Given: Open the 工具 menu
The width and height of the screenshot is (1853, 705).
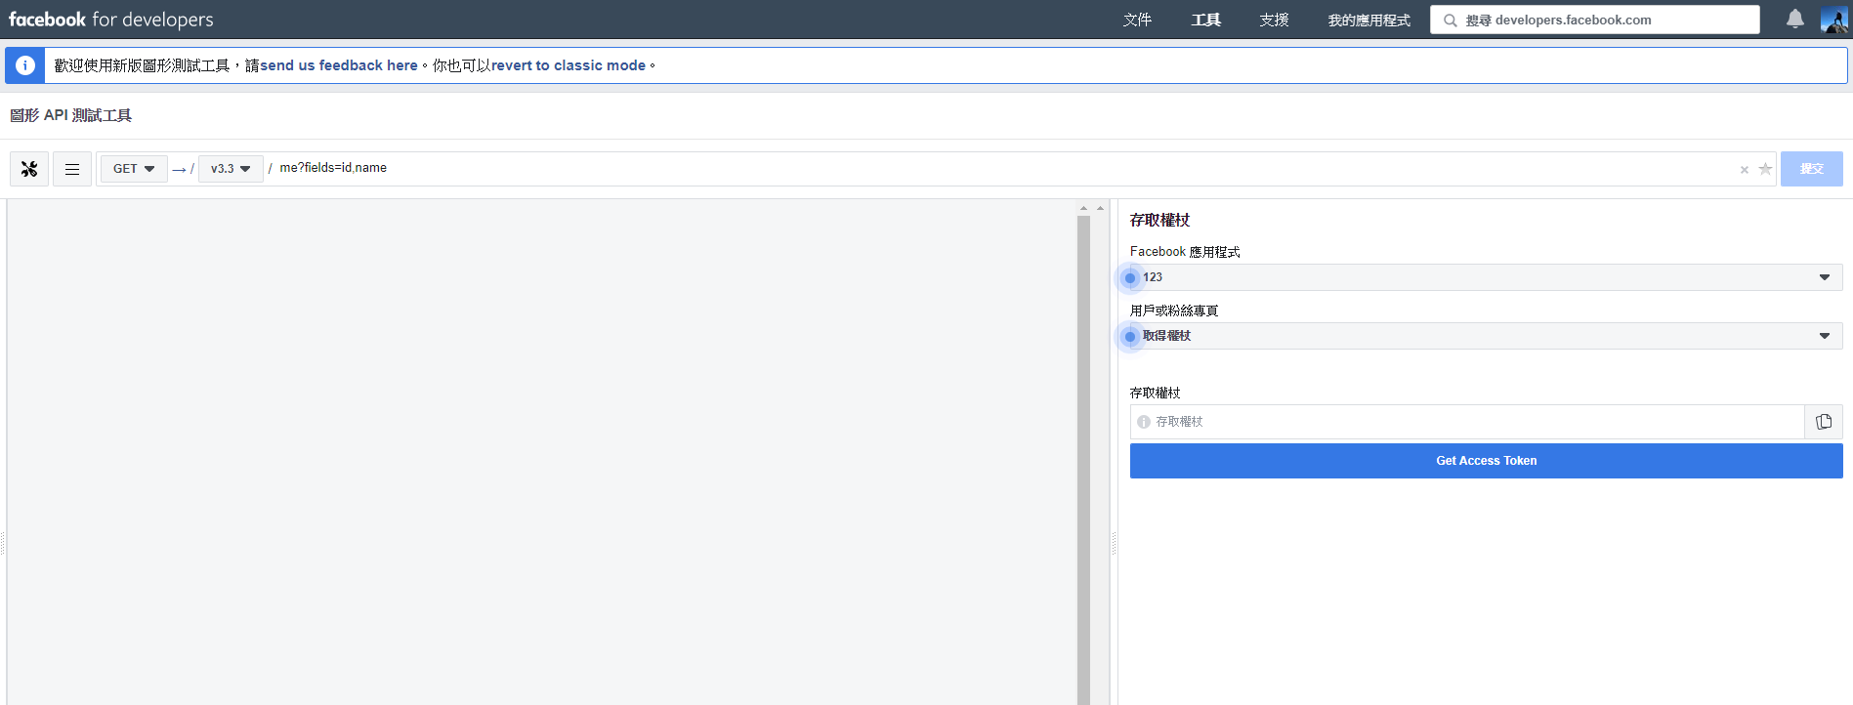Looking at the screenshot, I should [x=1205, y=20].
